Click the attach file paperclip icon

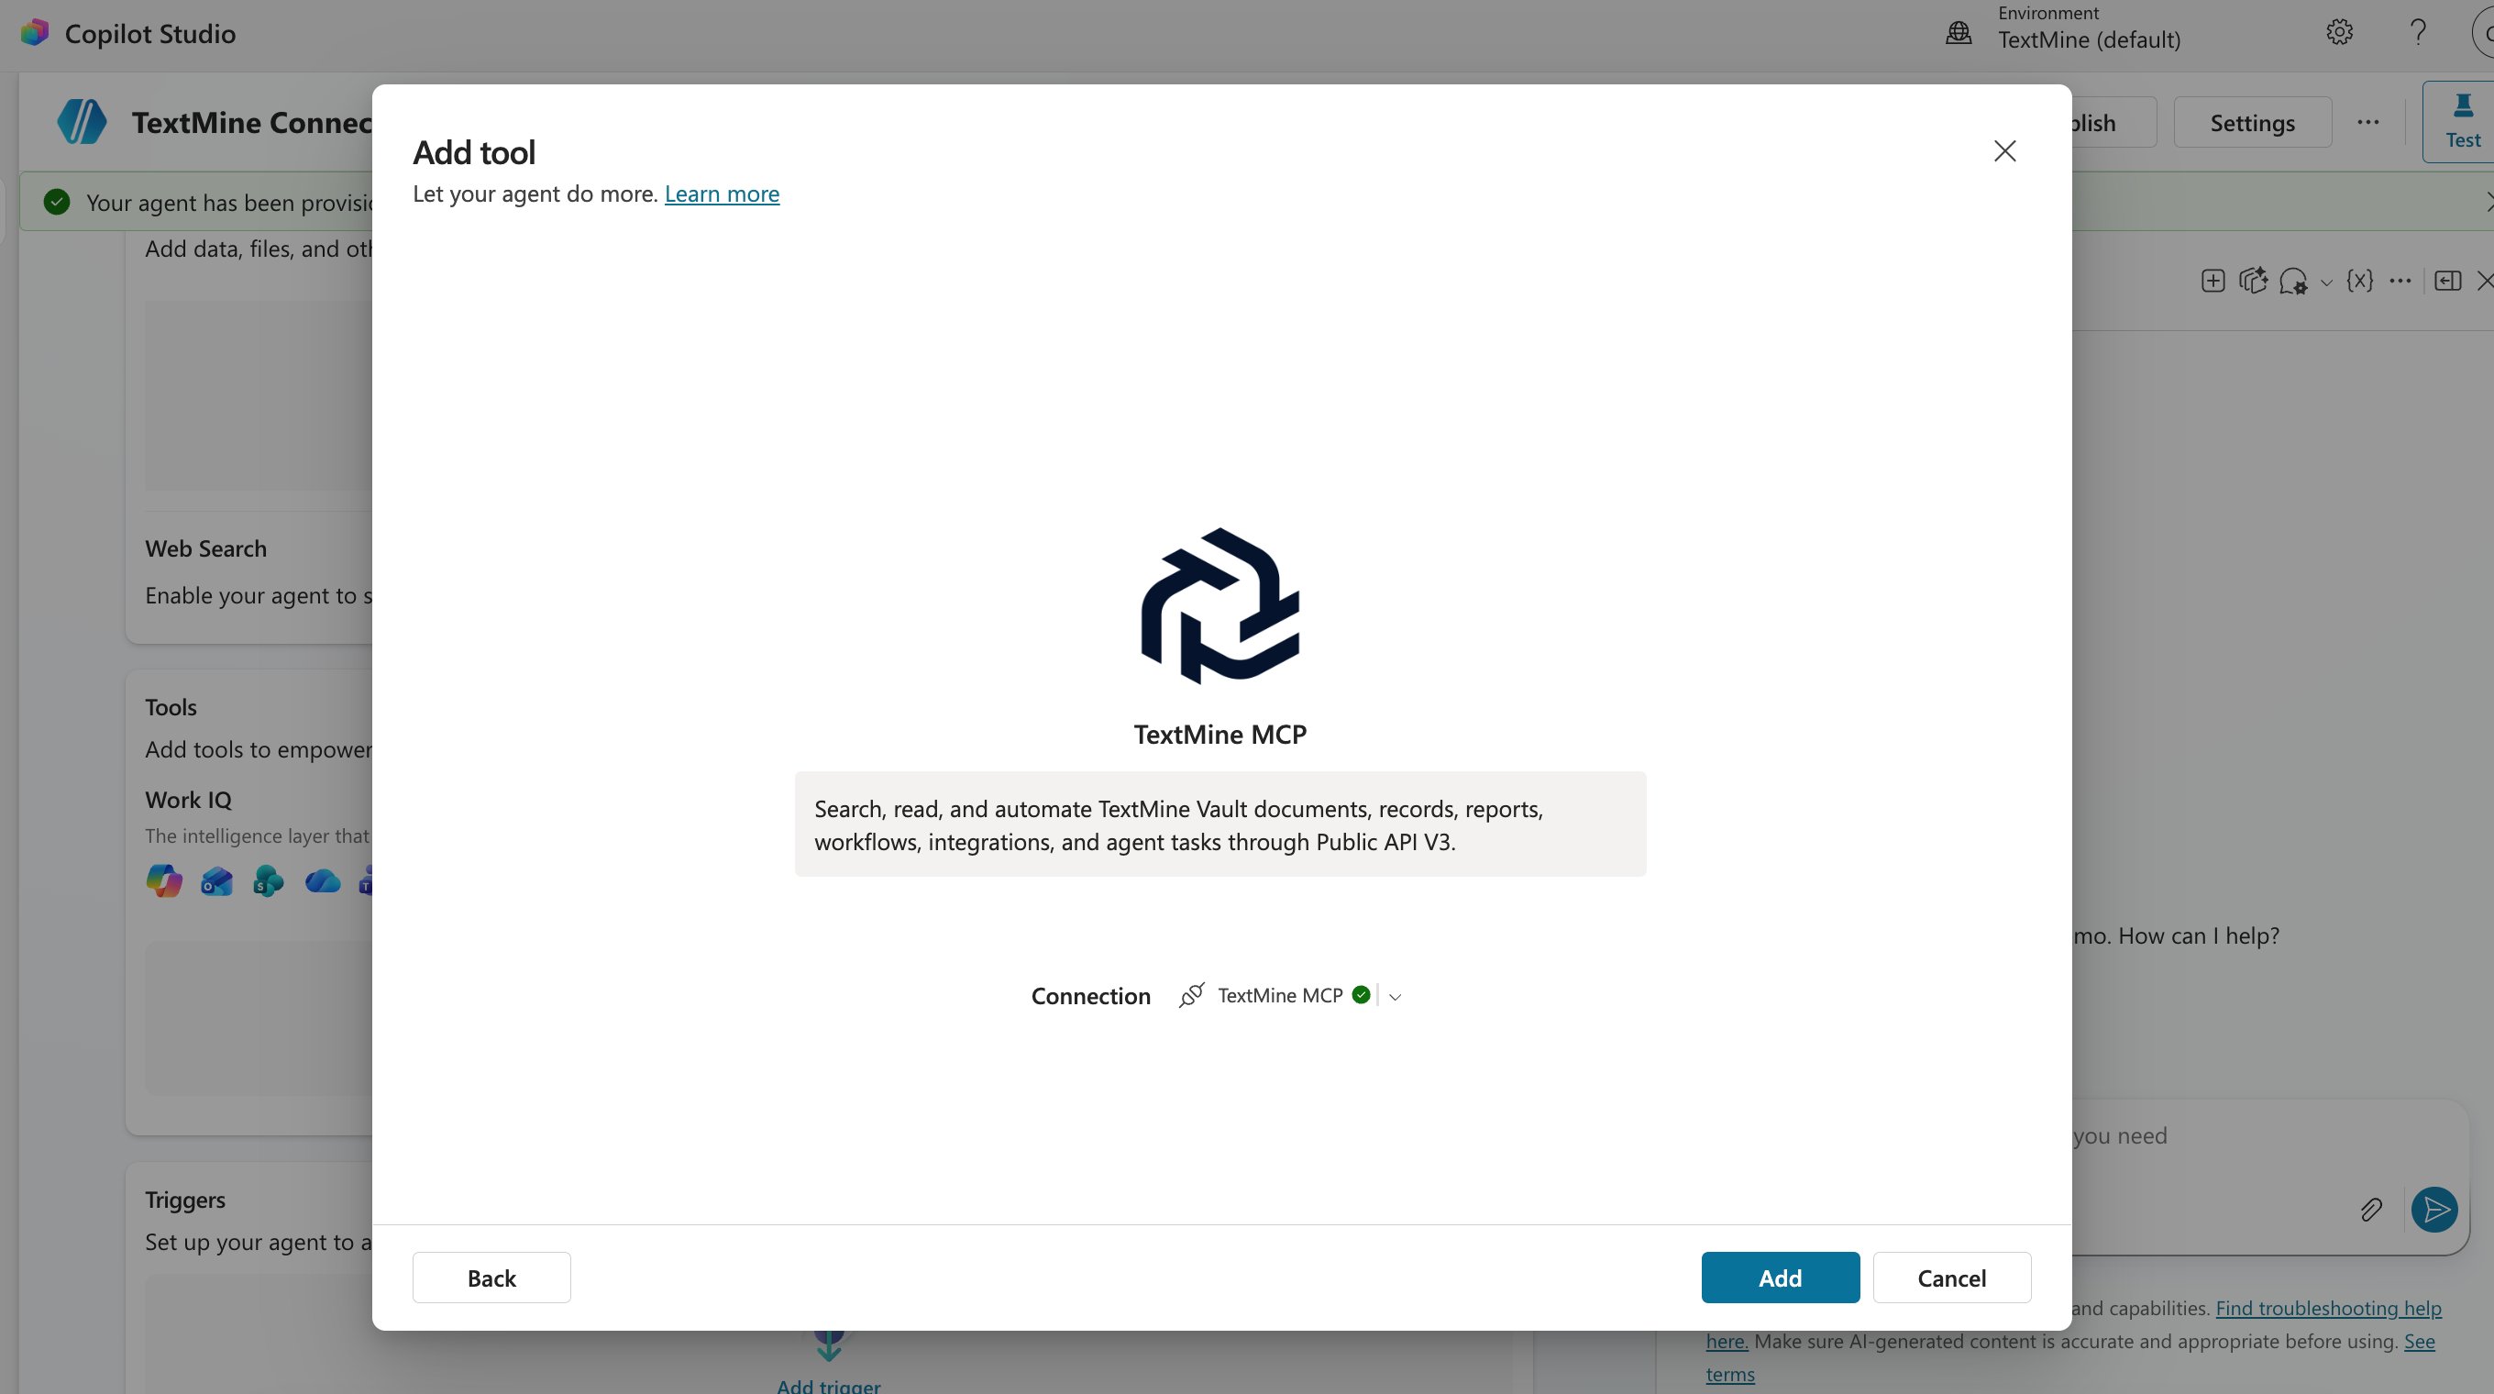tap(2370, 1209)
